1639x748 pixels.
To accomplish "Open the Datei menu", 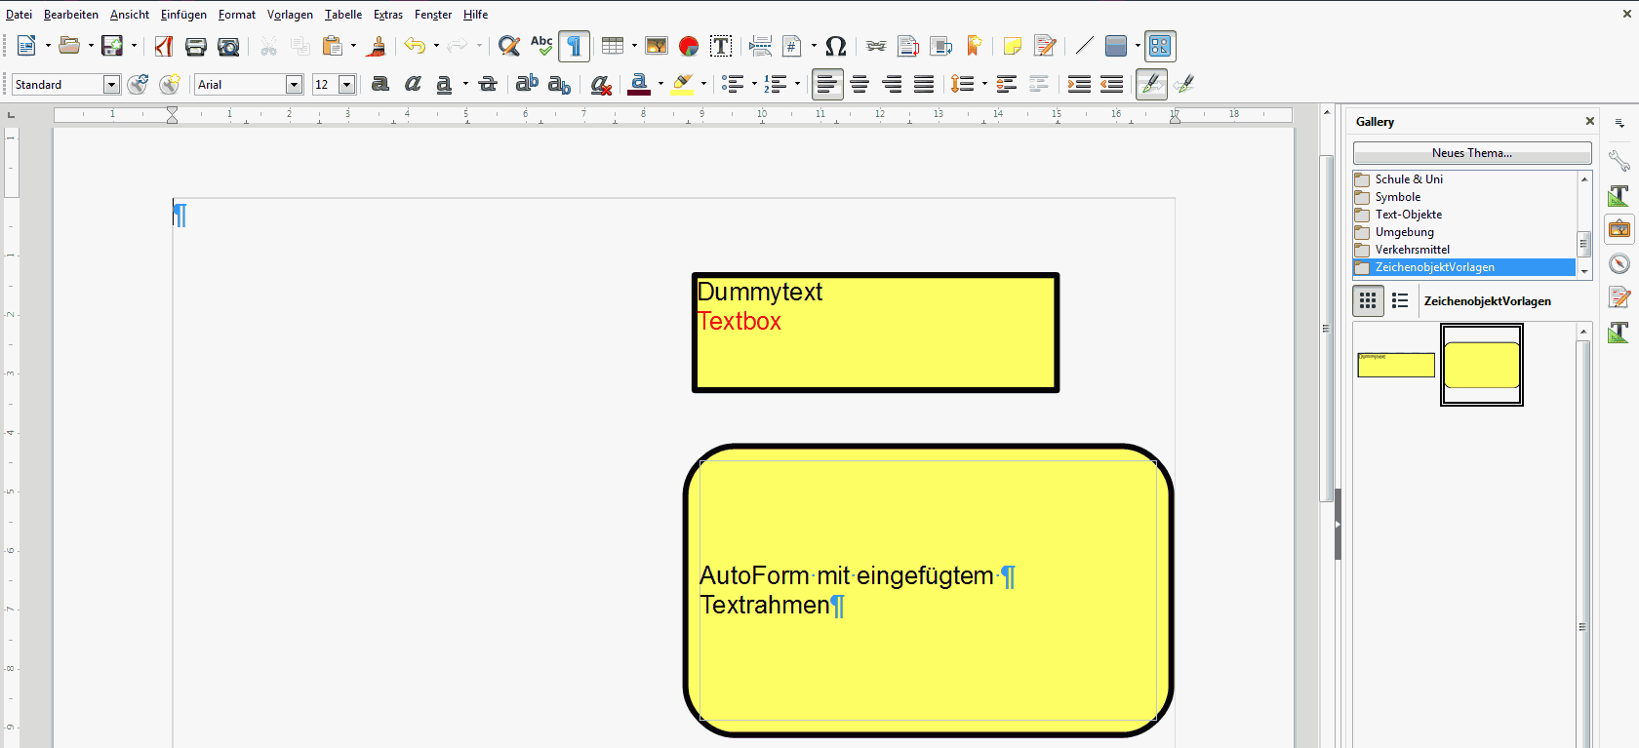I will point(19,15).
